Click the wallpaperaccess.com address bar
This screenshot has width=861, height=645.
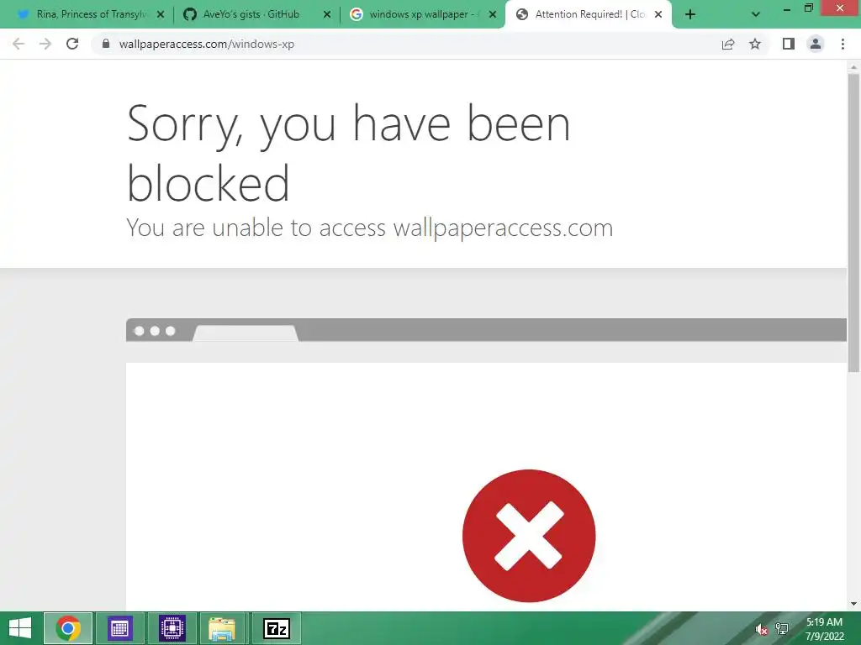click(406, 44)
